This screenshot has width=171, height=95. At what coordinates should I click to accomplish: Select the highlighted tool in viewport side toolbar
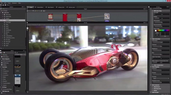click(x=27, y=28)
